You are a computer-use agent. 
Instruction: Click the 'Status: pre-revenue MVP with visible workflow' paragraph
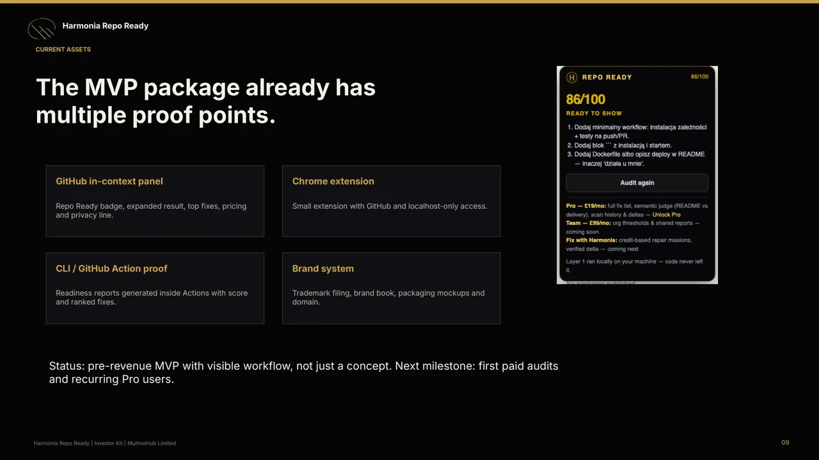tap(304, 372)
